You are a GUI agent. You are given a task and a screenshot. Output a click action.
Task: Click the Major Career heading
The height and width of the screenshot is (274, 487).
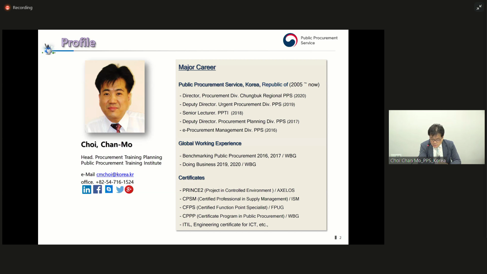tap(197, 67)
